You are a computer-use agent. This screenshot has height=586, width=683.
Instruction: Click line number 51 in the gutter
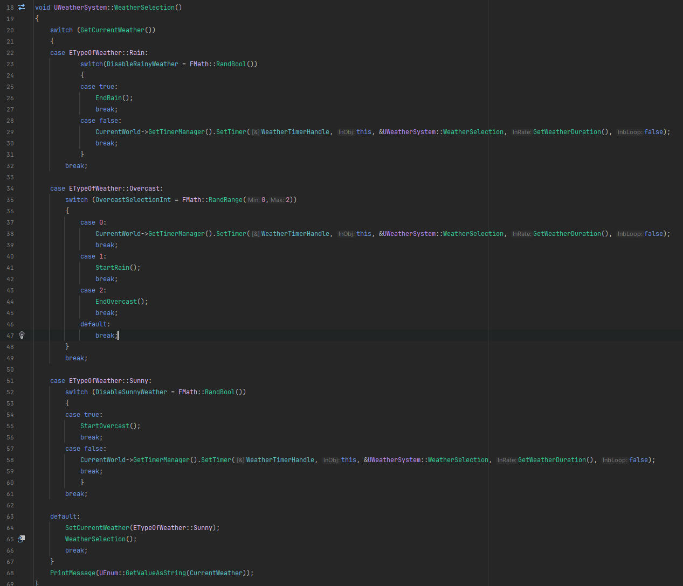pyautogui.click(x=10, y=381)
